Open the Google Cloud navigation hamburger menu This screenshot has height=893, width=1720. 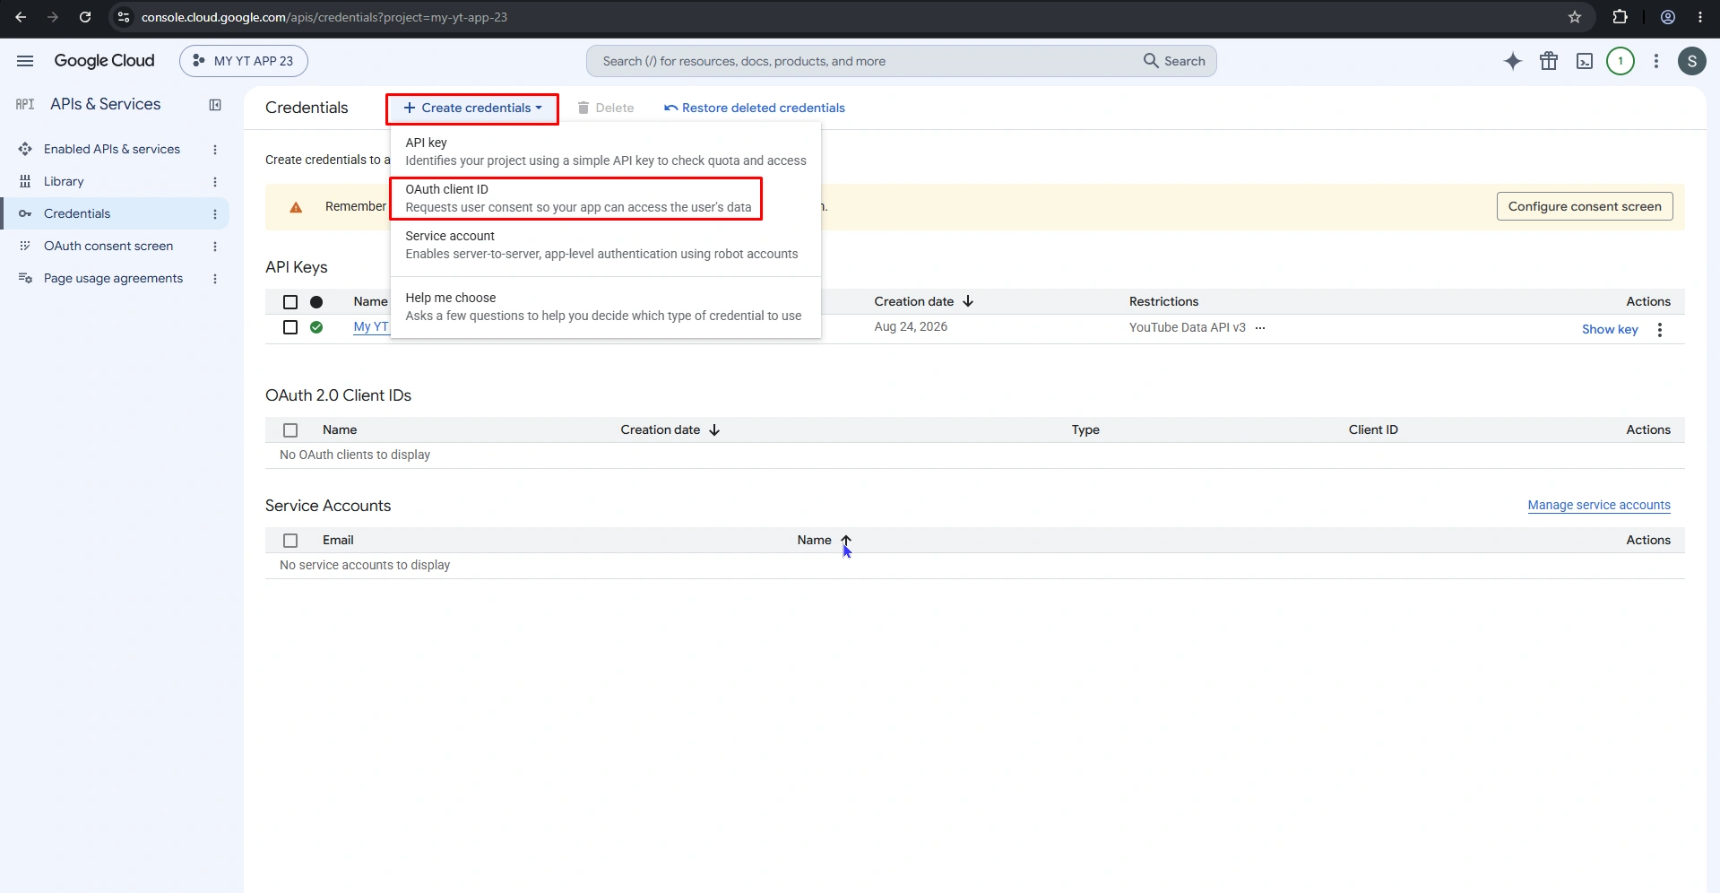[x=25, y=61]
